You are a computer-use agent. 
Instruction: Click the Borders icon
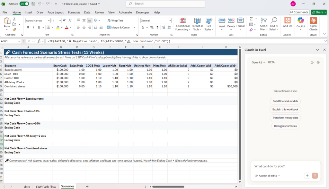point(48,28)
